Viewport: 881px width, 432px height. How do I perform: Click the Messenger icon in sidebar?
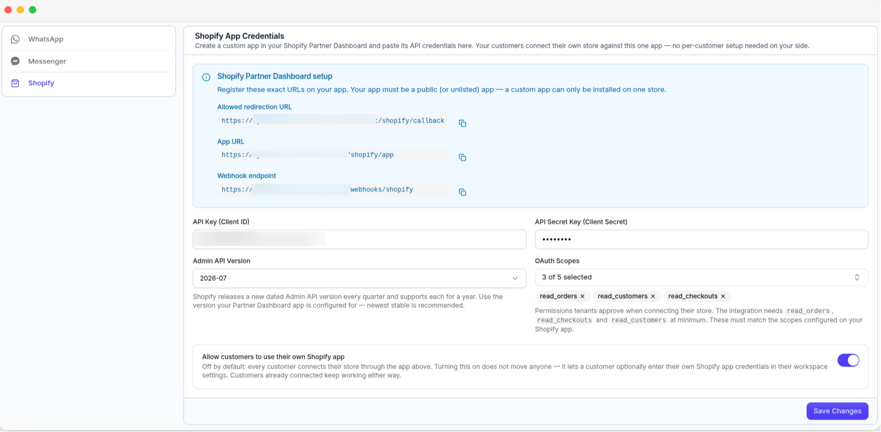click(x=15, y=61)
